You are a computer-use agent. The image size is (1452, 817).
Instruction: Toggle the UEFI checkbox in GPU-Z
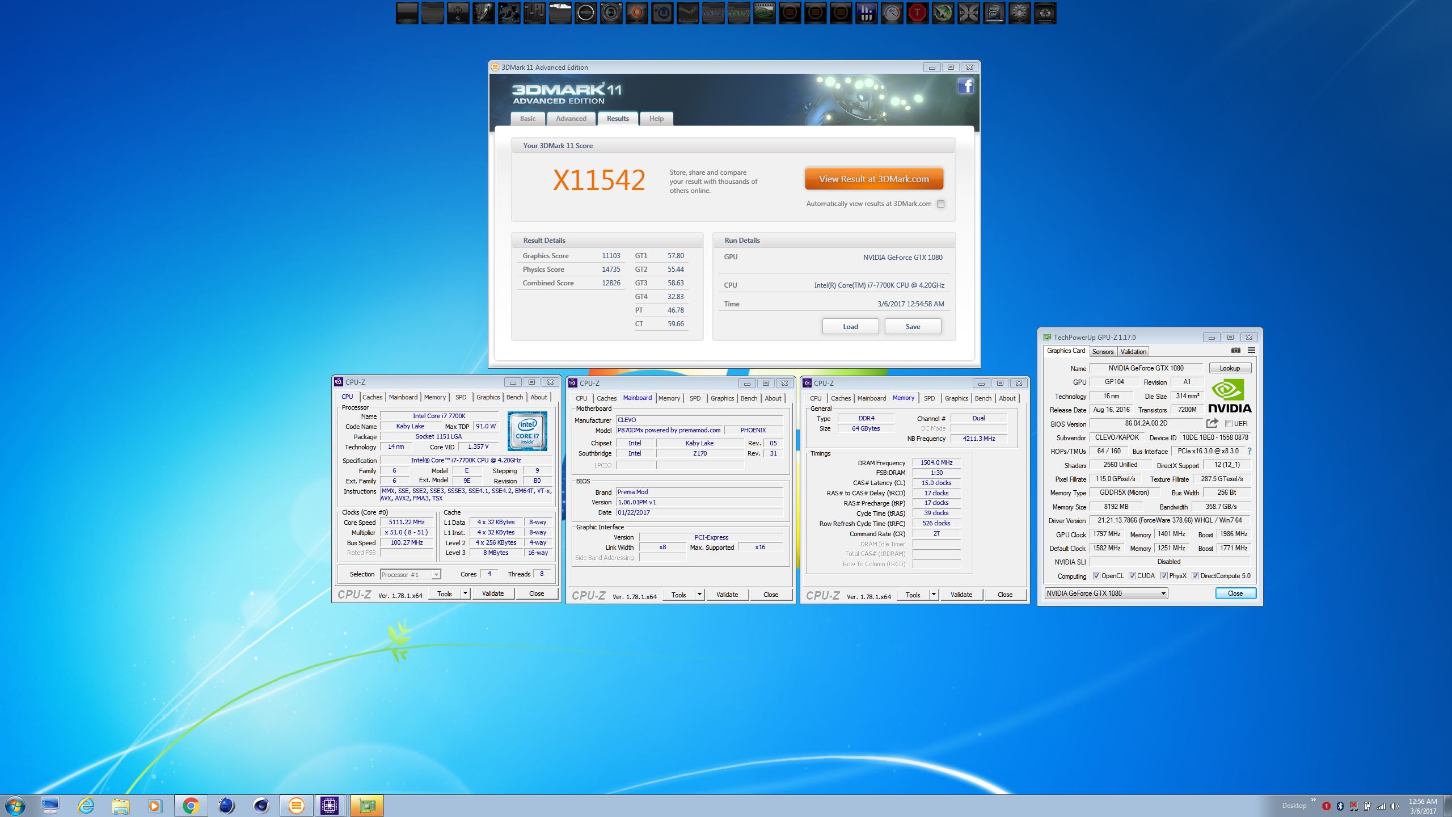1228,424
